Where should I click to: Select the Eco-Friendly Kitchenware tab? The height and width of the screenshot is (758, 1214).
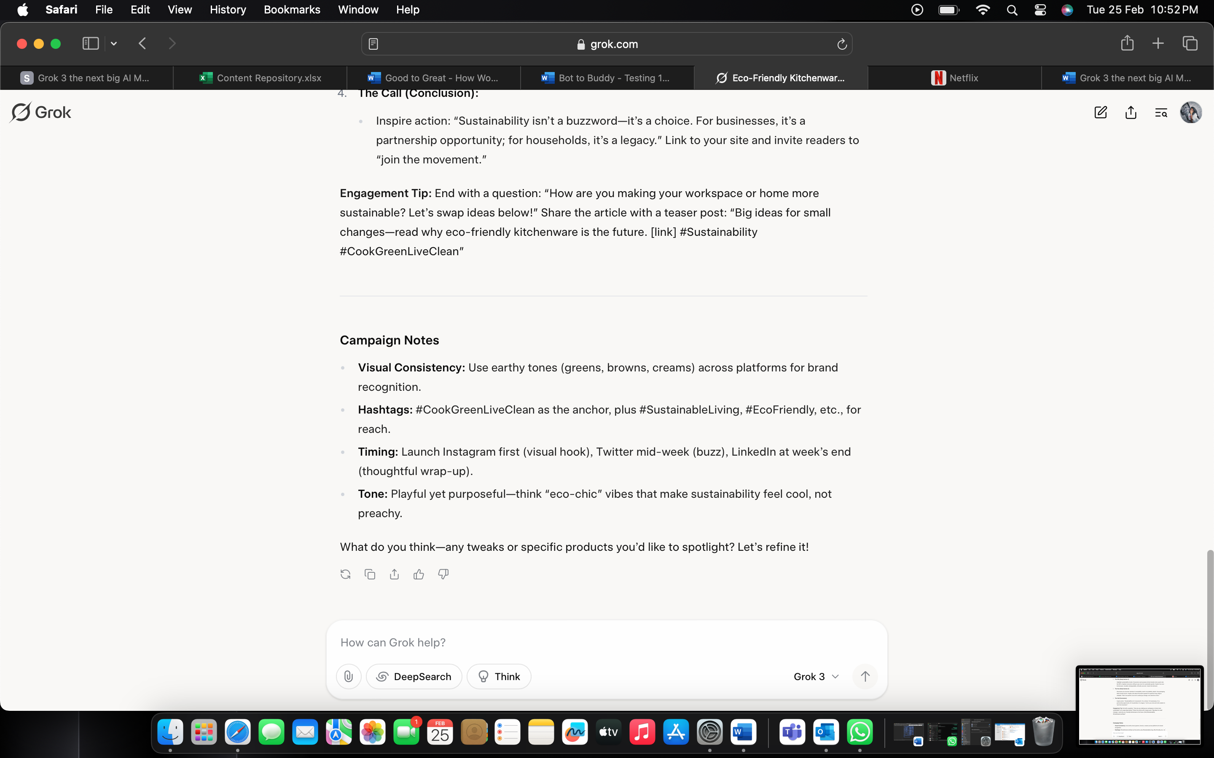pyautogui.click(x=781, y=78)
